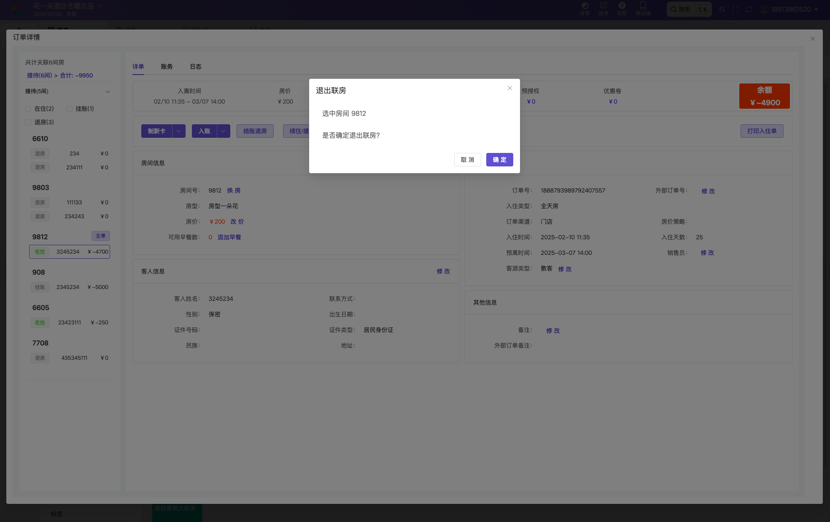Image resolution: width=830 pixels, height=522 pixels.
Task: Open the dropdown arrow beside 入账
Action: point(223,131)
